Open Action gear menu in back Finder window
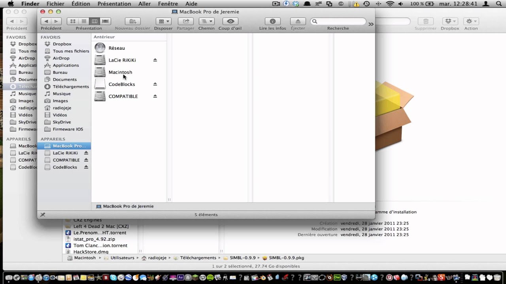The width and height of the screenshot is (506, 284). (x=471, y=21)
